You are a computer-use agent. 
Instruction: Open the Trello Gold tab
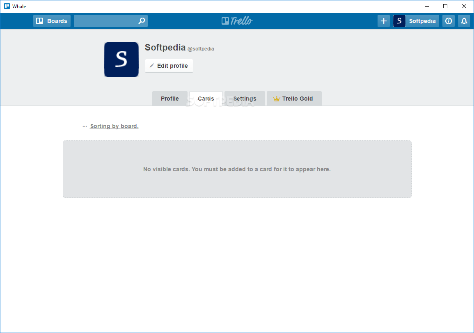(294, 99)
